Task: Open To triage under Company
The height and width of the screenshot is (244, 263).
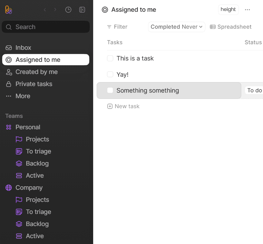Action: [46, 212]
